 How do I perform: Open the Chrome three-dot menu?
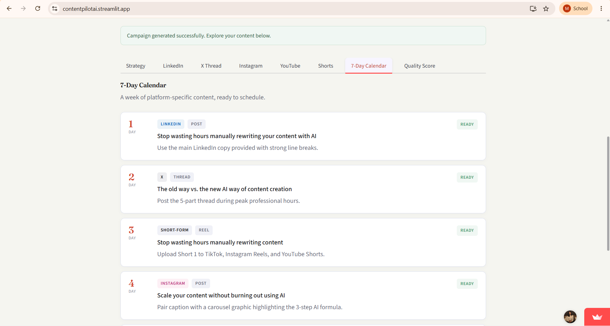pyautogui.click(x=601, y=9)
